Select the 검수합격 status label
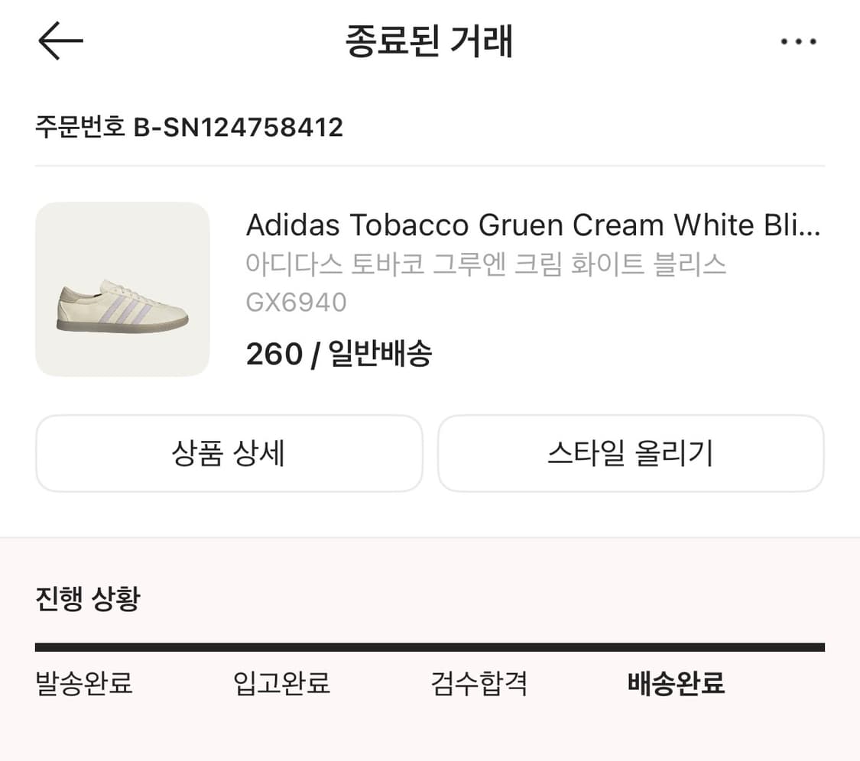The height and width of the screenshot is (761, 860). [x=478, y=685]
